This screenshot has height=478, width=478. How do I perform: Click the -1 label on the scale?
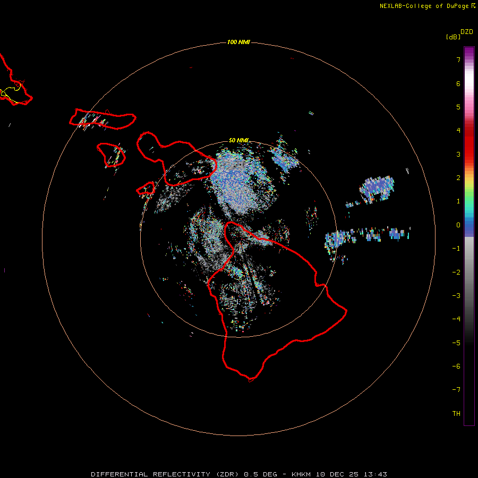(x=456, y=249)
